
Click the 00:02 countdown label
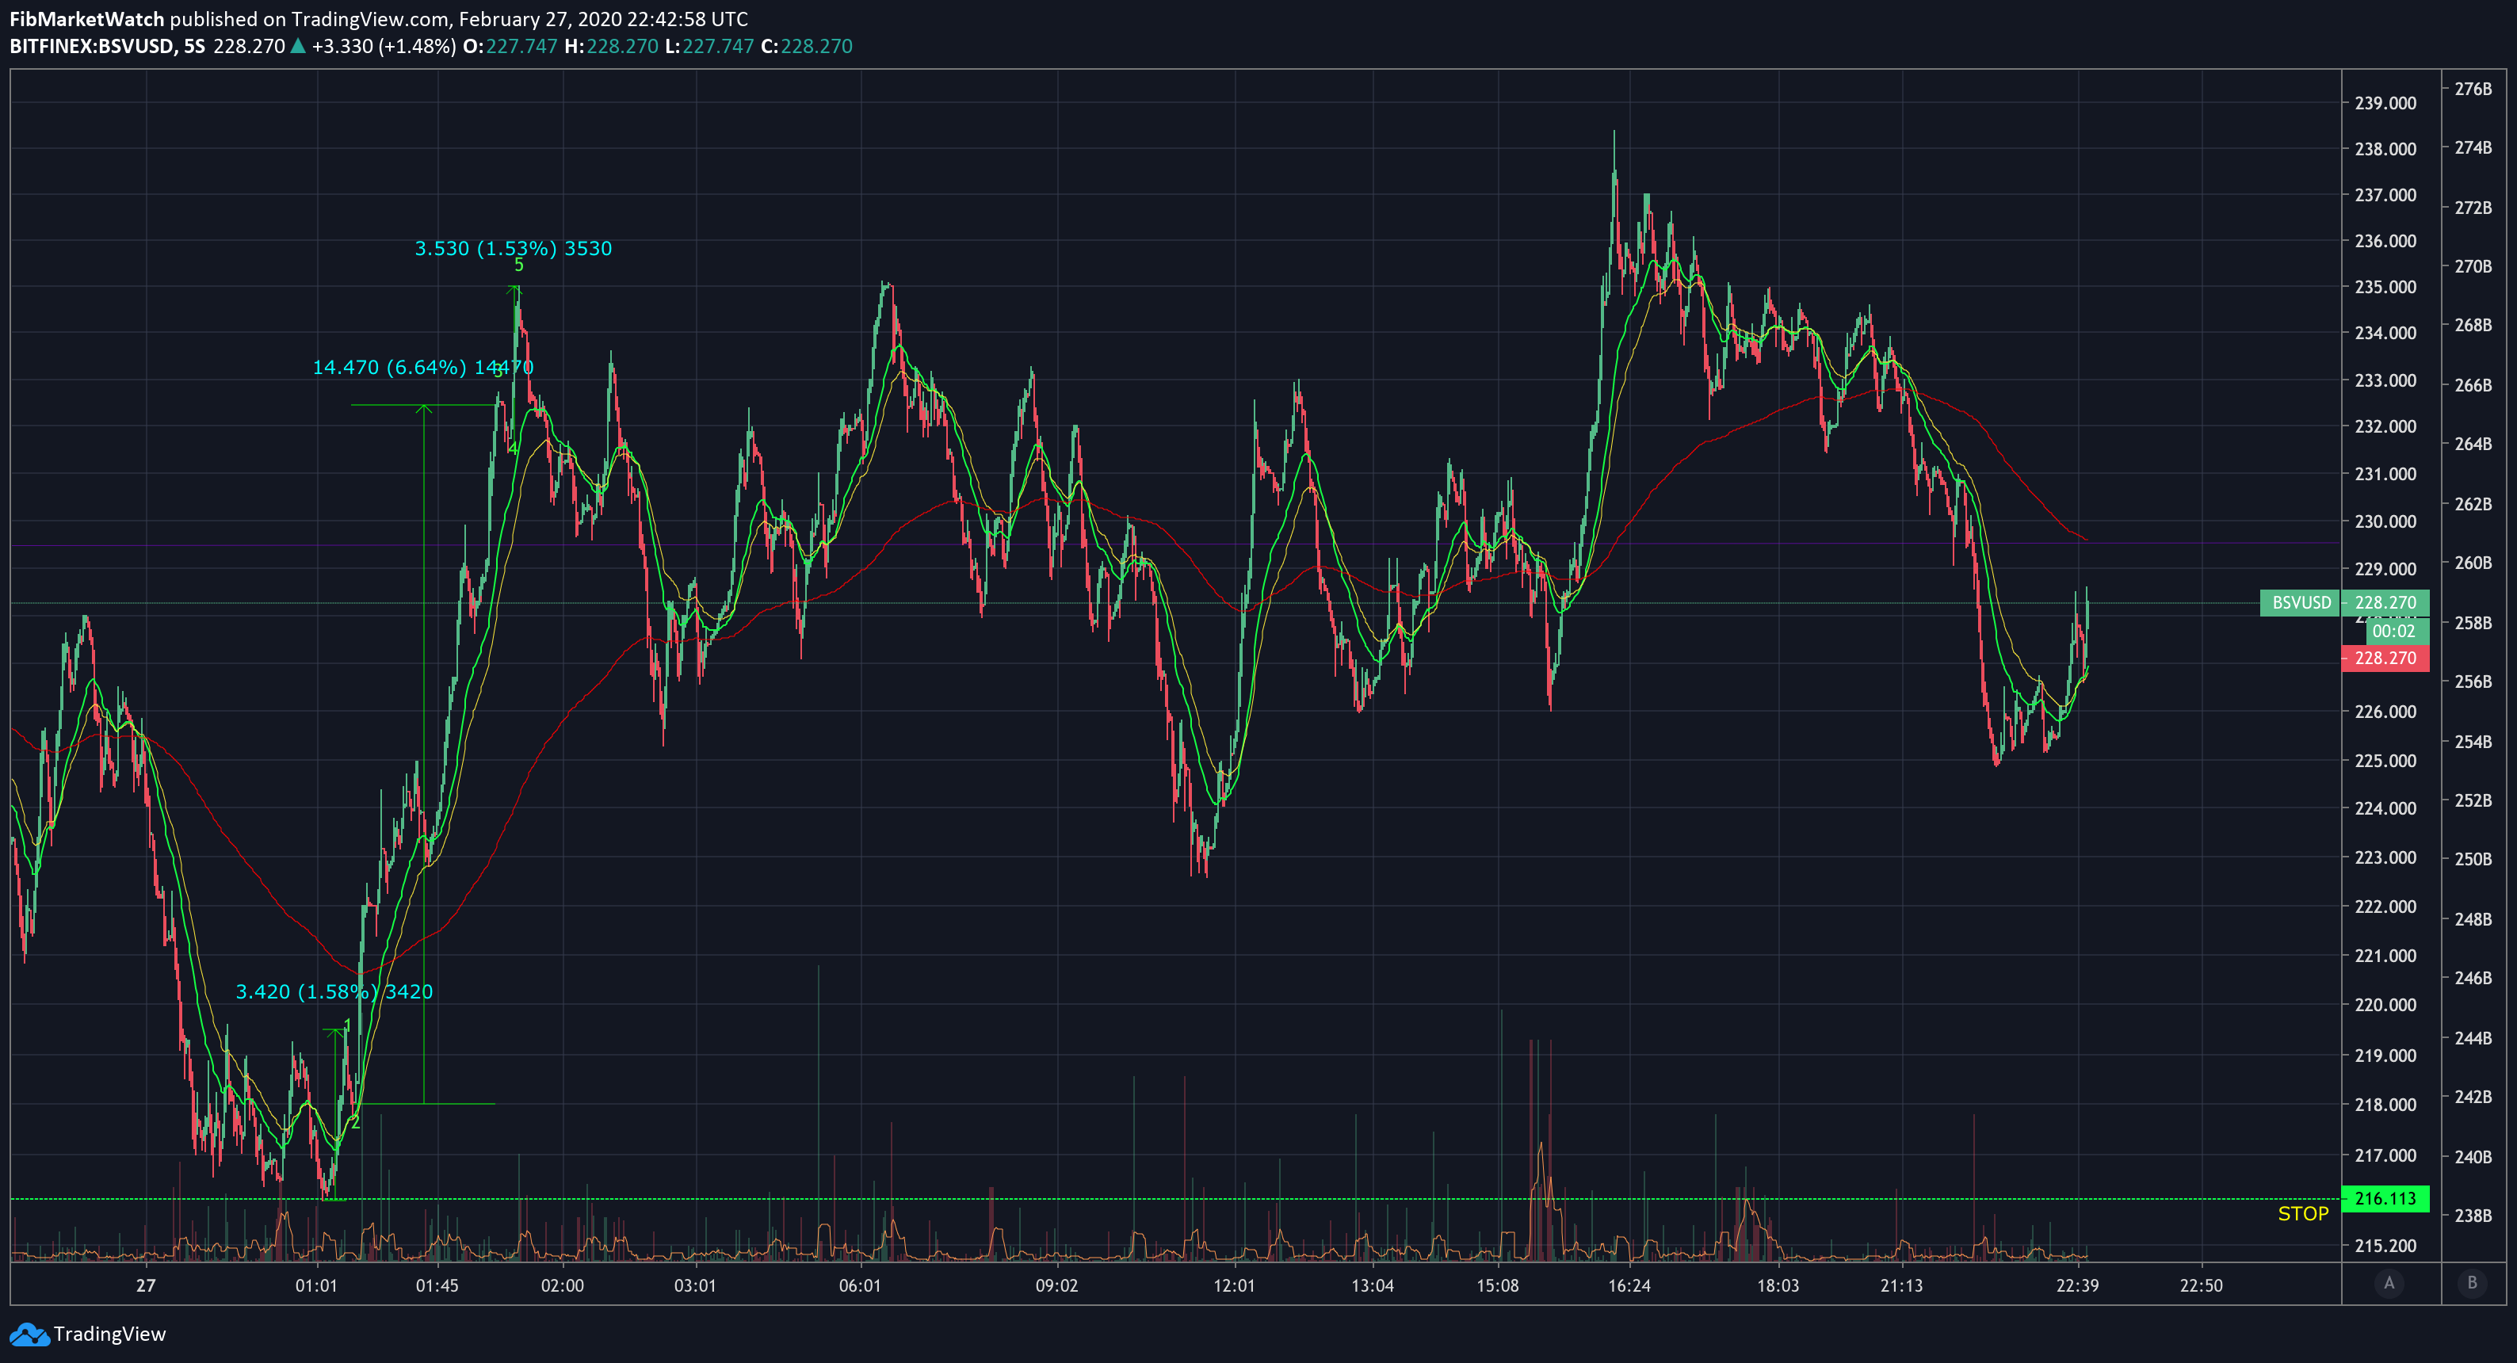tap(2393, 632)
